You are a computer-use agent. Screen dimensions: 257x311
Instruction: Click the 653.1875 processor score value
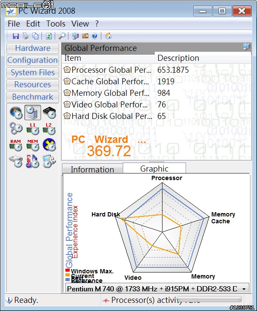click(x=173, y=70)
